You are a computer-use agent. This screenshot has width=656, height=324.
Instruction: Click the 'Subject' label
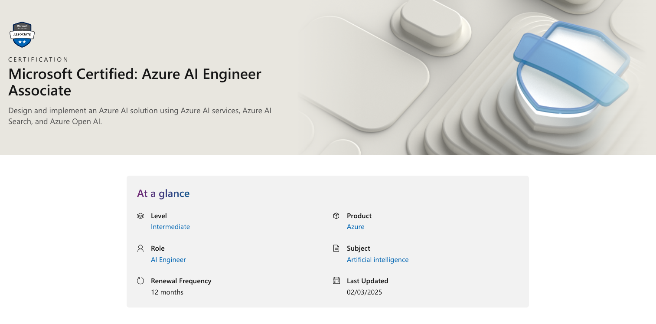coord(359,248)
